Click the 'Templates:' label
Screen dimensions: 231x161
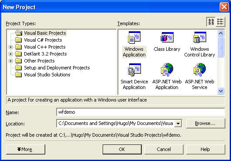129,23
